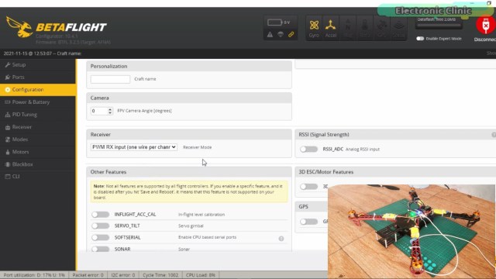Click the CPU Load status entry
496x279 pixels.
[200, 275]
